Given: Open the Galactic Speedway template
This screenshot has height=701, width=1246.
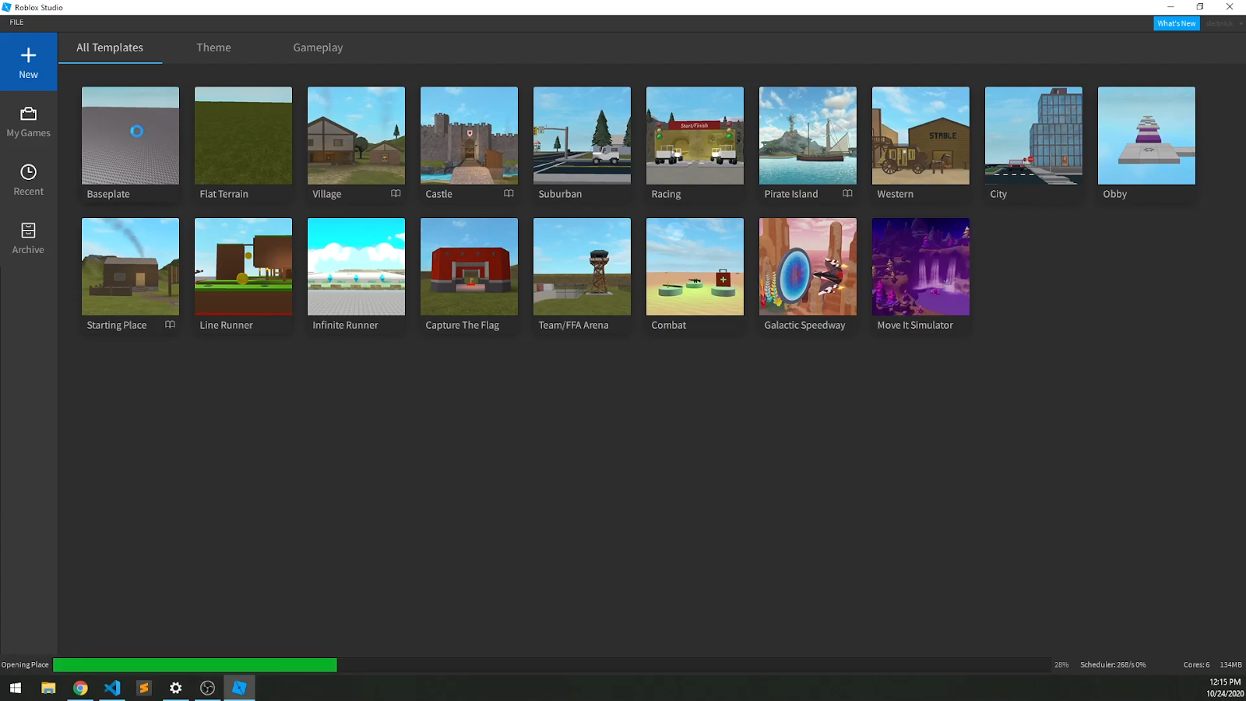Looking at the screenshot, I should (x=807, y=266).
